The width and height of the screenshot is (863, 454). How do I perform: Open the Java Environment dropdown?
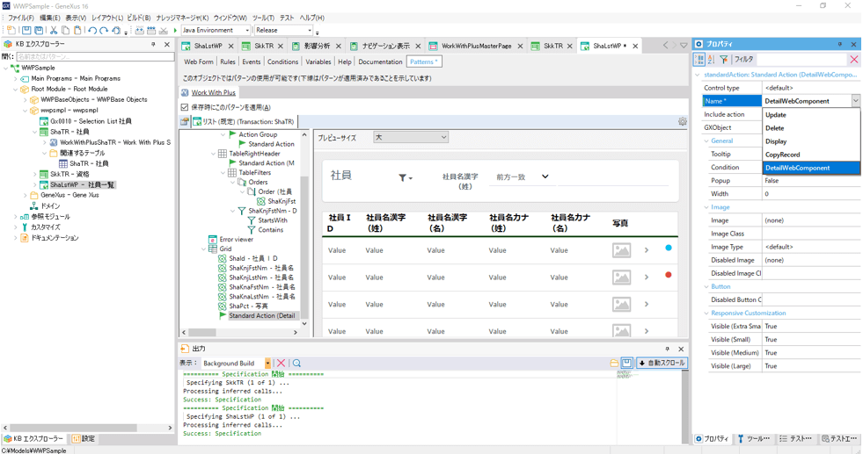(x=246, y=30)
